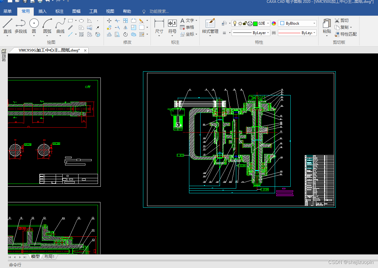Select the hatch fill tool

click(81, 34)
